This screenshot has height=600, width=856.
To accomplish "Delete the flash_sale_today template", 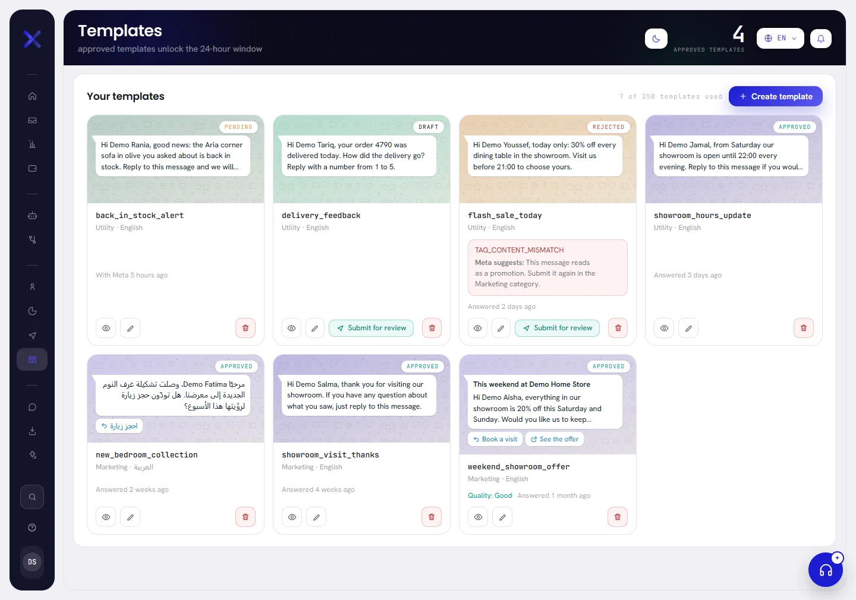I will [618, 328].
